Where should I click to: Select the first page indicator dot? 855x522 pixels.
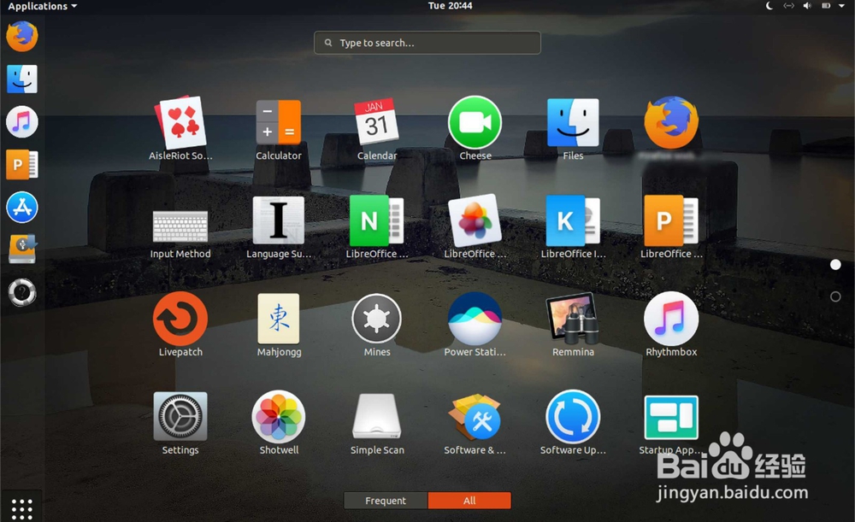click(834, 265)
